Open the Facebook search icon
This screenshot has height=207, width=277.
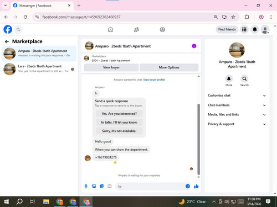(18, 29)
